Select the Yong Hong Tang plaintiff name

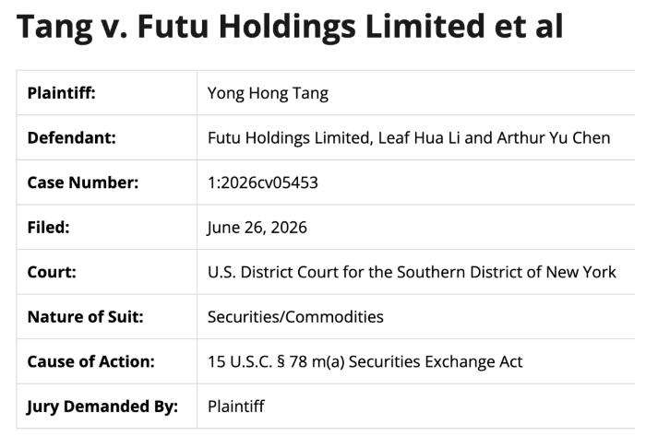click(268, 94)
